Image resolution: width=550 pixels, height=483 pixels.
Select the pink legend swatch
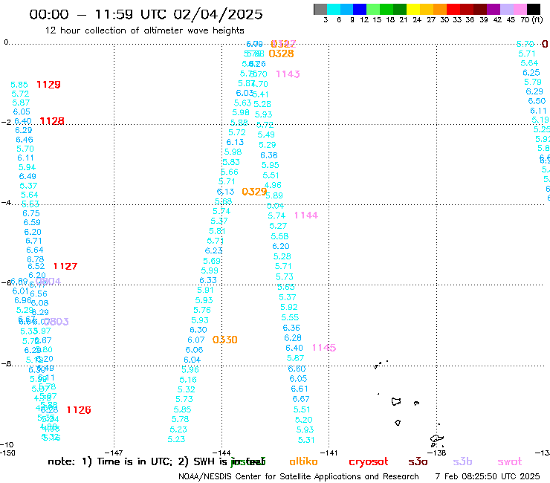point(520,9)
